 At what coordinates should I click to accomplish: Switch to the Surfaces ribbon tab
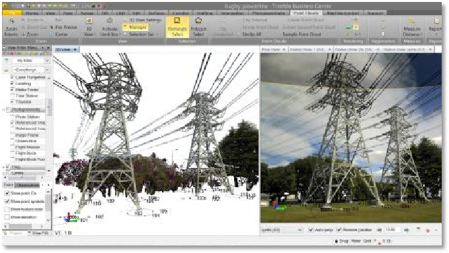[x=156, y=13]
